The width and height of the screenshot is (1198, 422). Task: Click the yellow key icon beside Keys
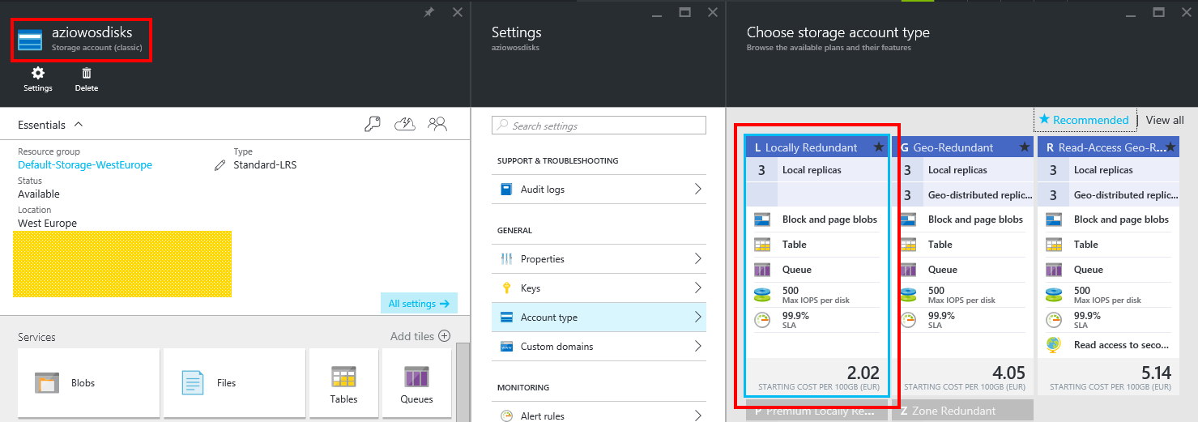(x=506, y=288)
